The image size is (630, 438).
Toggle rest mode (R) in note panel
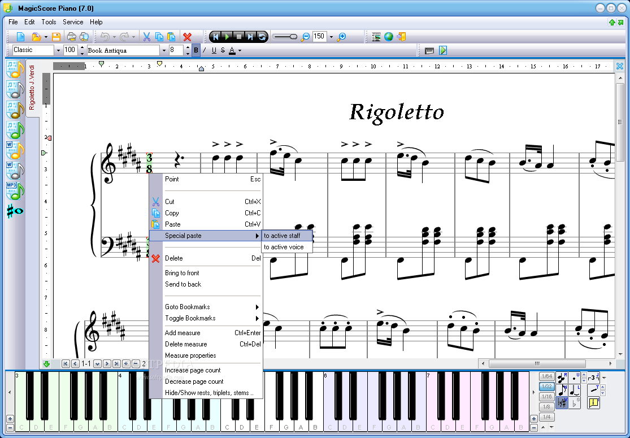[562, 378]
